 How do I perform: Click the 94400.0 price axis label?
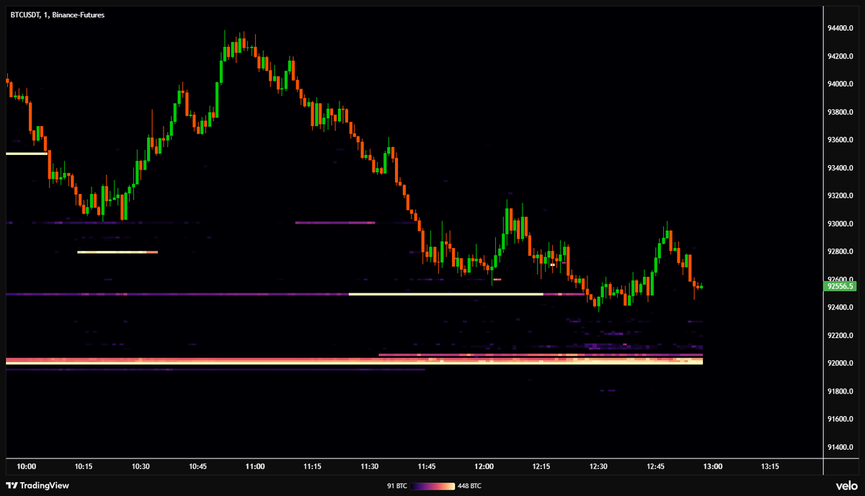pyautogui.click(x=842, y=29)
